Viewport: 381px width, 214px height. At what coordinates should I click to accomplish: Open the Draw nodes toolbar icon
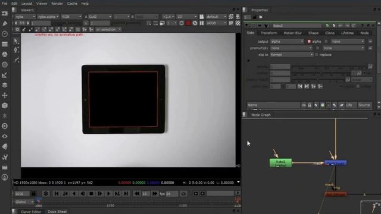click(5, 24)
